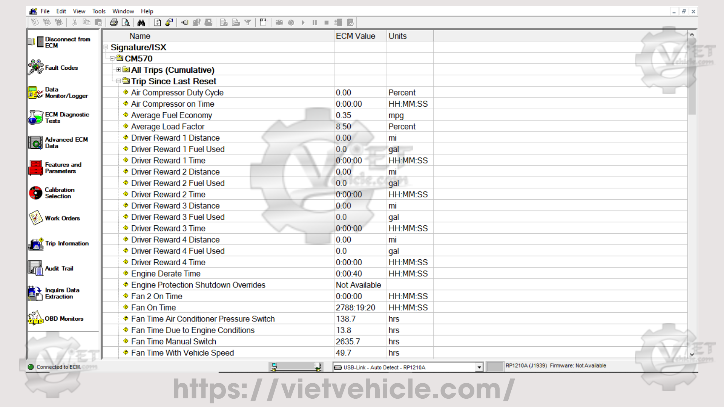This screenshot has height=407, width=724.
Task: Click the Print toolbar icon
Action: pos(114,23)
